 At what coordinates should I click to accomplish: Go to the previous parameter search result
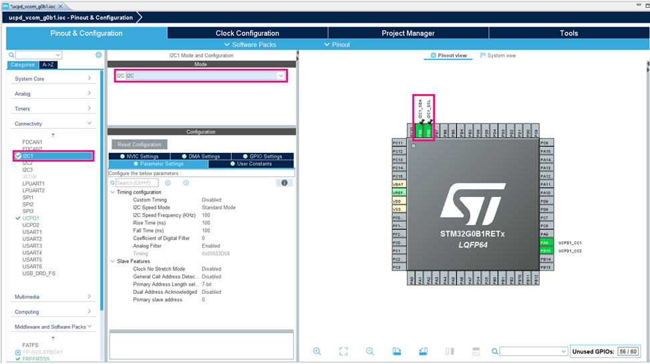(x=168, y=183)
